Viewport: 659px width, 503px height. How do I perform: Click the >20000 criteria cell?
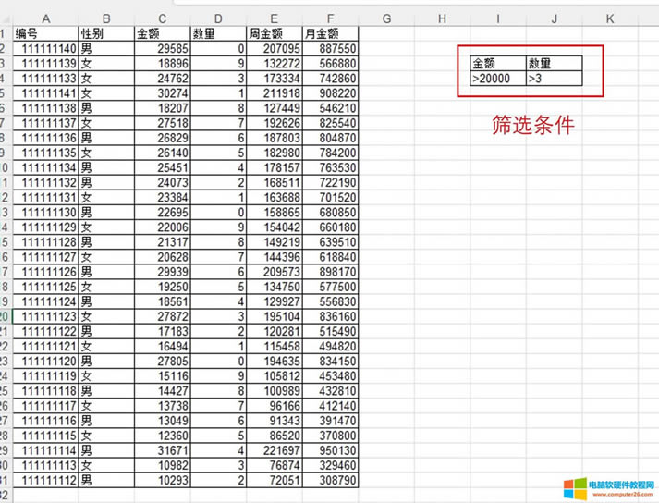point(497,79)
